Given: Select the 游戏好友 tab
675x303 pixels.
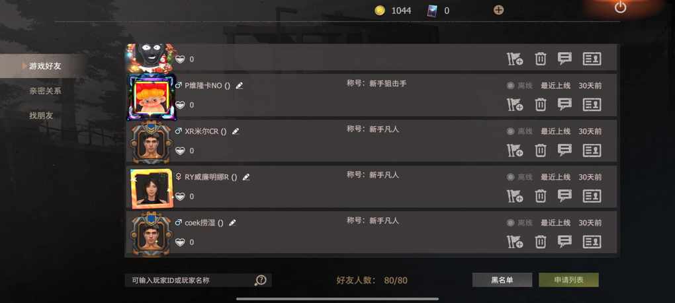Looking at the screenshot, I should point(45,66).
